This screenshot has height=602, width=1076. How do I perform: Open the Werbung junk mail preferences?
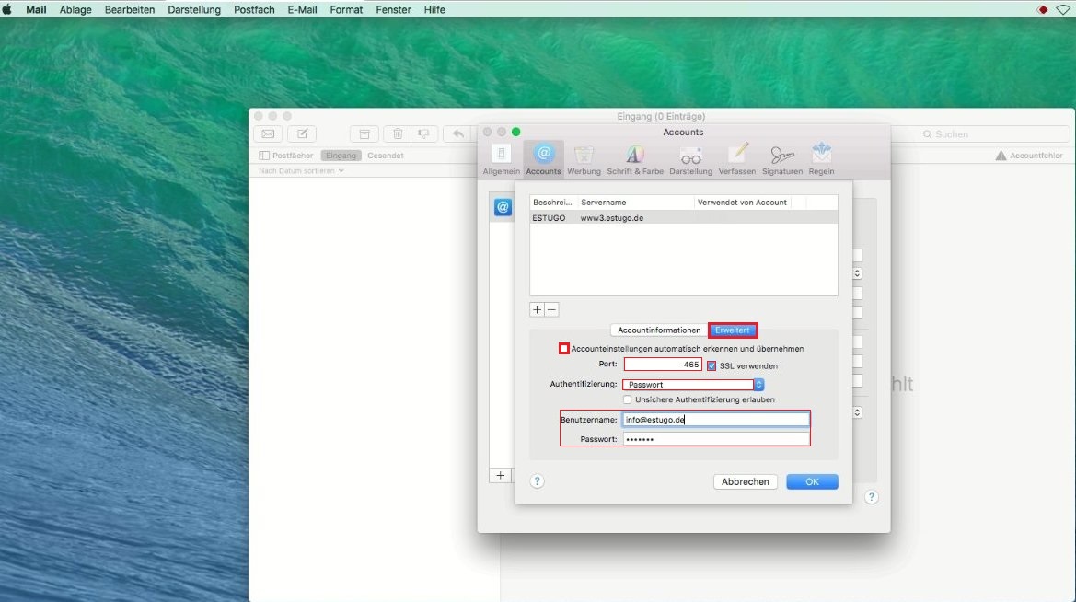click(x=584, y=158)
